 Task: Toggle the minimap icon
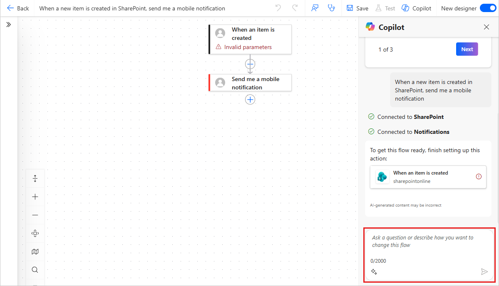[35, 251]
